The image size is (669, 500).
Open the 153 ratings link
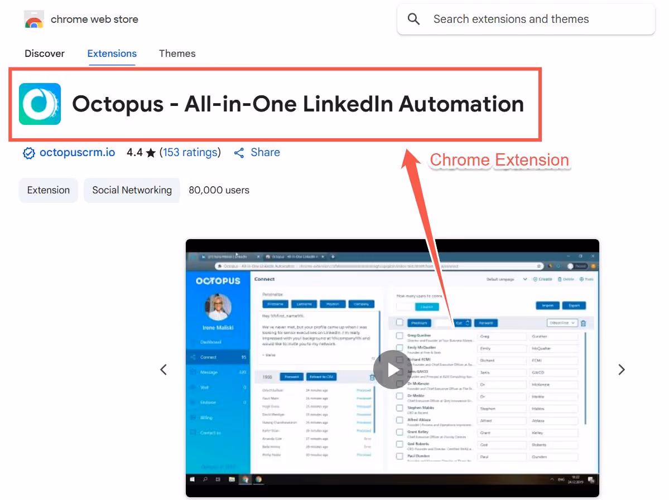[190, 153]
